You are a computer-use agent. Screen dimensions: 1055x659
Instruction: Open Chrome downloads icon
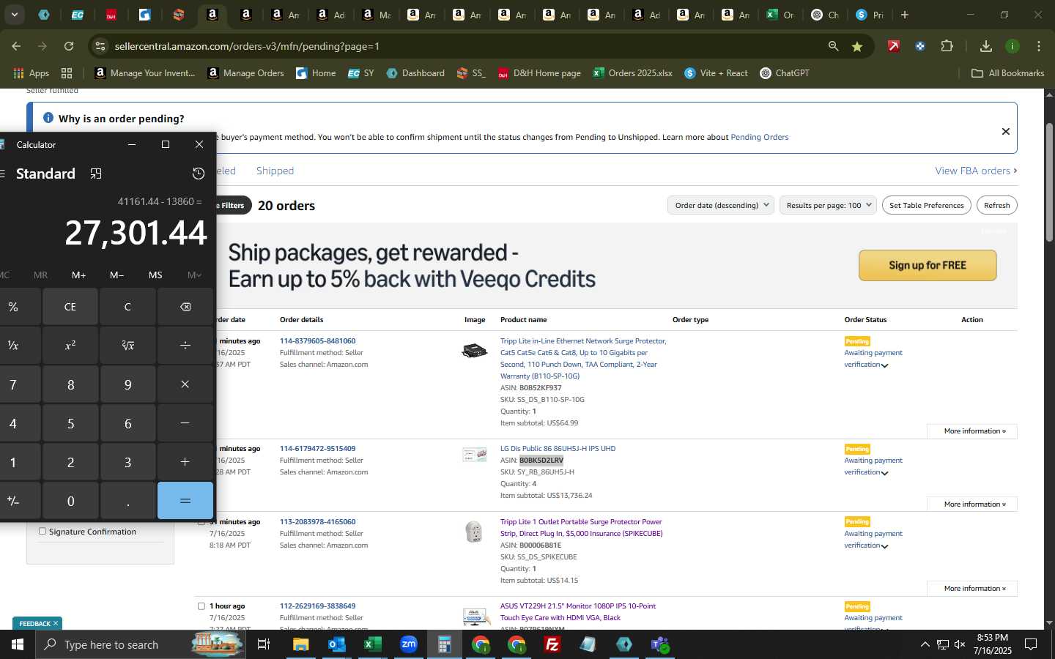(986, 46)
